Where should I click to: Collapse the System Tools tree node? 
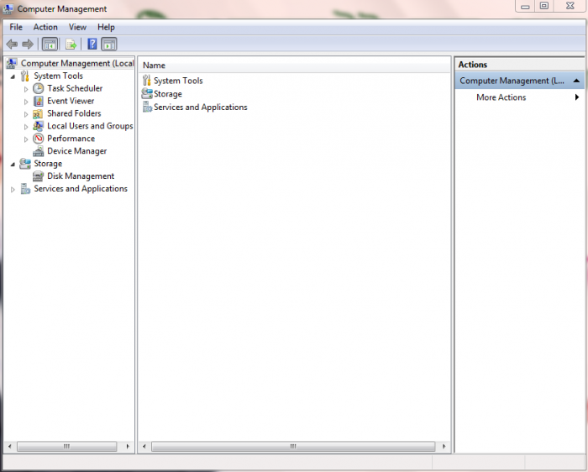13,76
